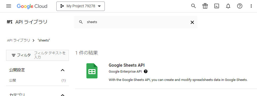Click the Google Enterprise API help icon
Screen dimensions: 257x96
146,71
